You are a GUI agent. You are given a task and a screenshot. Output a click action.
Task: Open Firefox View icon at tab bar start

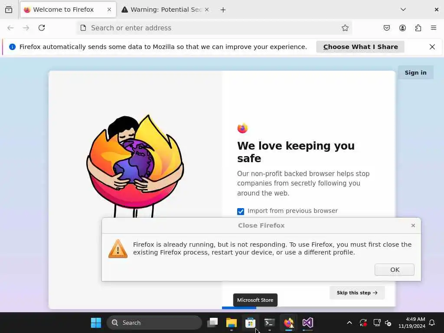pos(9,10)
